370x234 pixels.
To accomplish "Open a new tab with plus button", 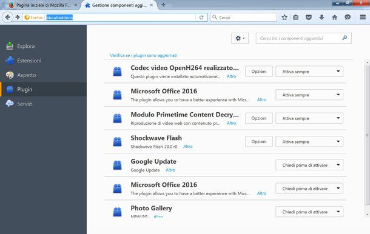I will [163, 5].
